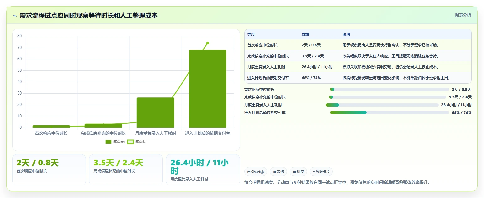Click the 首次响应中位时长 x-axis label
The width and height of the screenshot is (484, 198).
pos(51,133)
